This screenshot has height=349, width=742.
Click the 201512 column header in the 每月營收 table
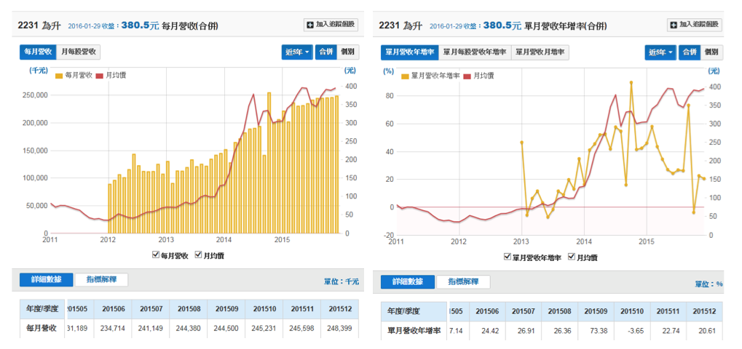pos(339,309)
